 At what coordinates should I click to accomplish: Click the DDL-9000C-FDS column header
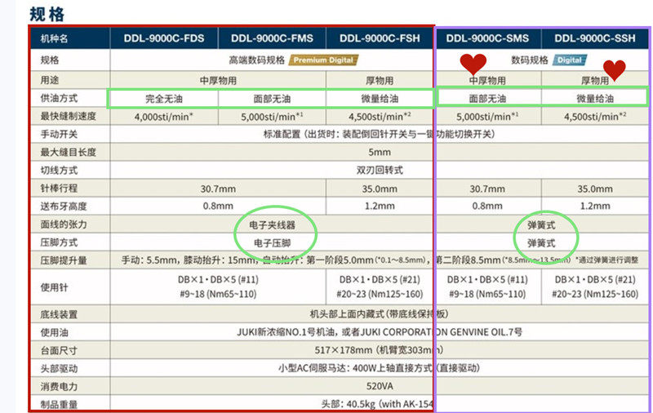(164, 38)
